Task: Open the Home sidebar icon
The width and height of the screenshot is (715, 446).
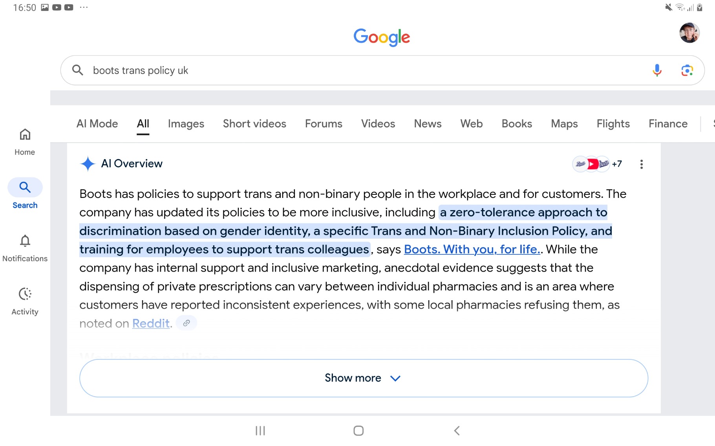Action: coord(25,141)
